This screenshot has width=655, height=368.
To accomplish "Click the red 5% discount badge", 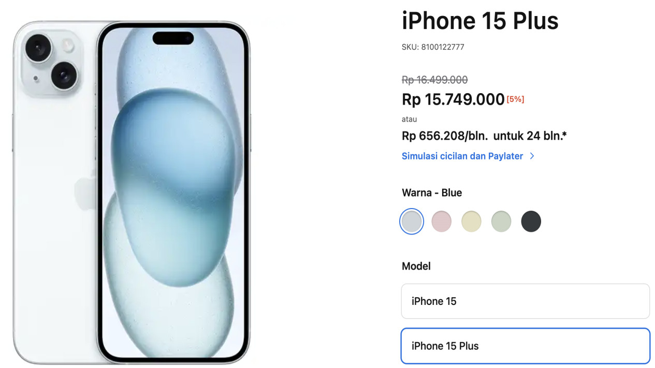I will point(515,99).
